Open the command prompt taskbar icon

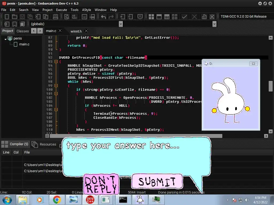click(123, 200)
